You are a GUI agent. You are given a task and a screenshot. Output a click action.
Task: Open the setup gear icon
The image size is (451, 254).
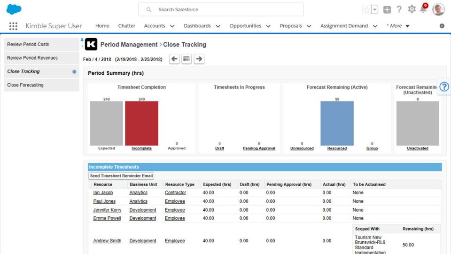click(412, 9)
